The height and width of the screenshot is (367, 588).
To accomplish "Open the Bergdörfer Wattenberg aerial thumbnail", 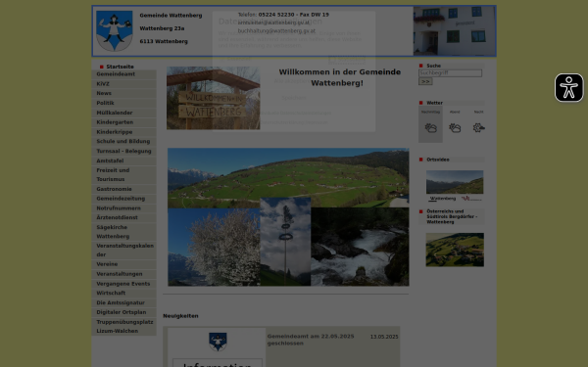I will point(455,250).
